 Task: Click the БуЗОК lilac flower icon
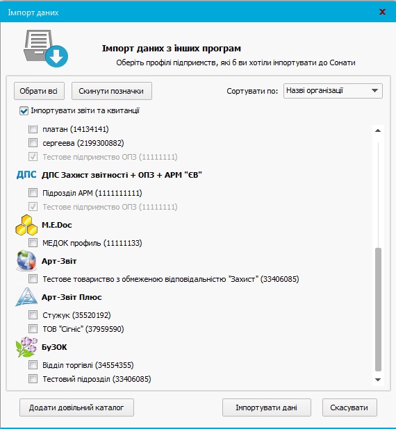pyautogui.click(x=26, y=347)
